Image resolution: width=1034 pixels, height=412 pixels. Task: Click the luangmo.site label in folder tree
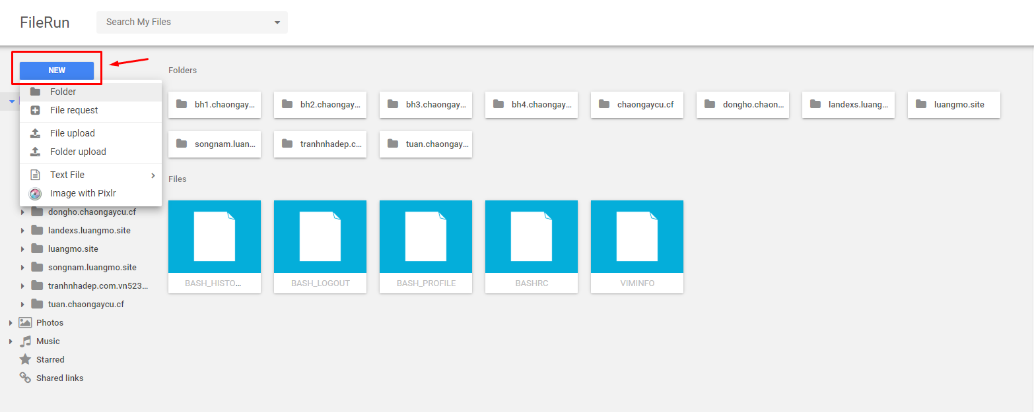[73, 249]
